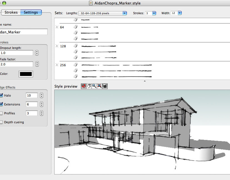Click the AidanChopra_Marker.style window title

point(117,3)
